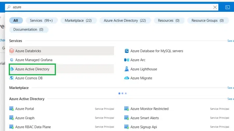Viewport: 234px width, 131px height.
Task: Select the All filter pill
Action: pyautogui.click(x=16, y=21)
